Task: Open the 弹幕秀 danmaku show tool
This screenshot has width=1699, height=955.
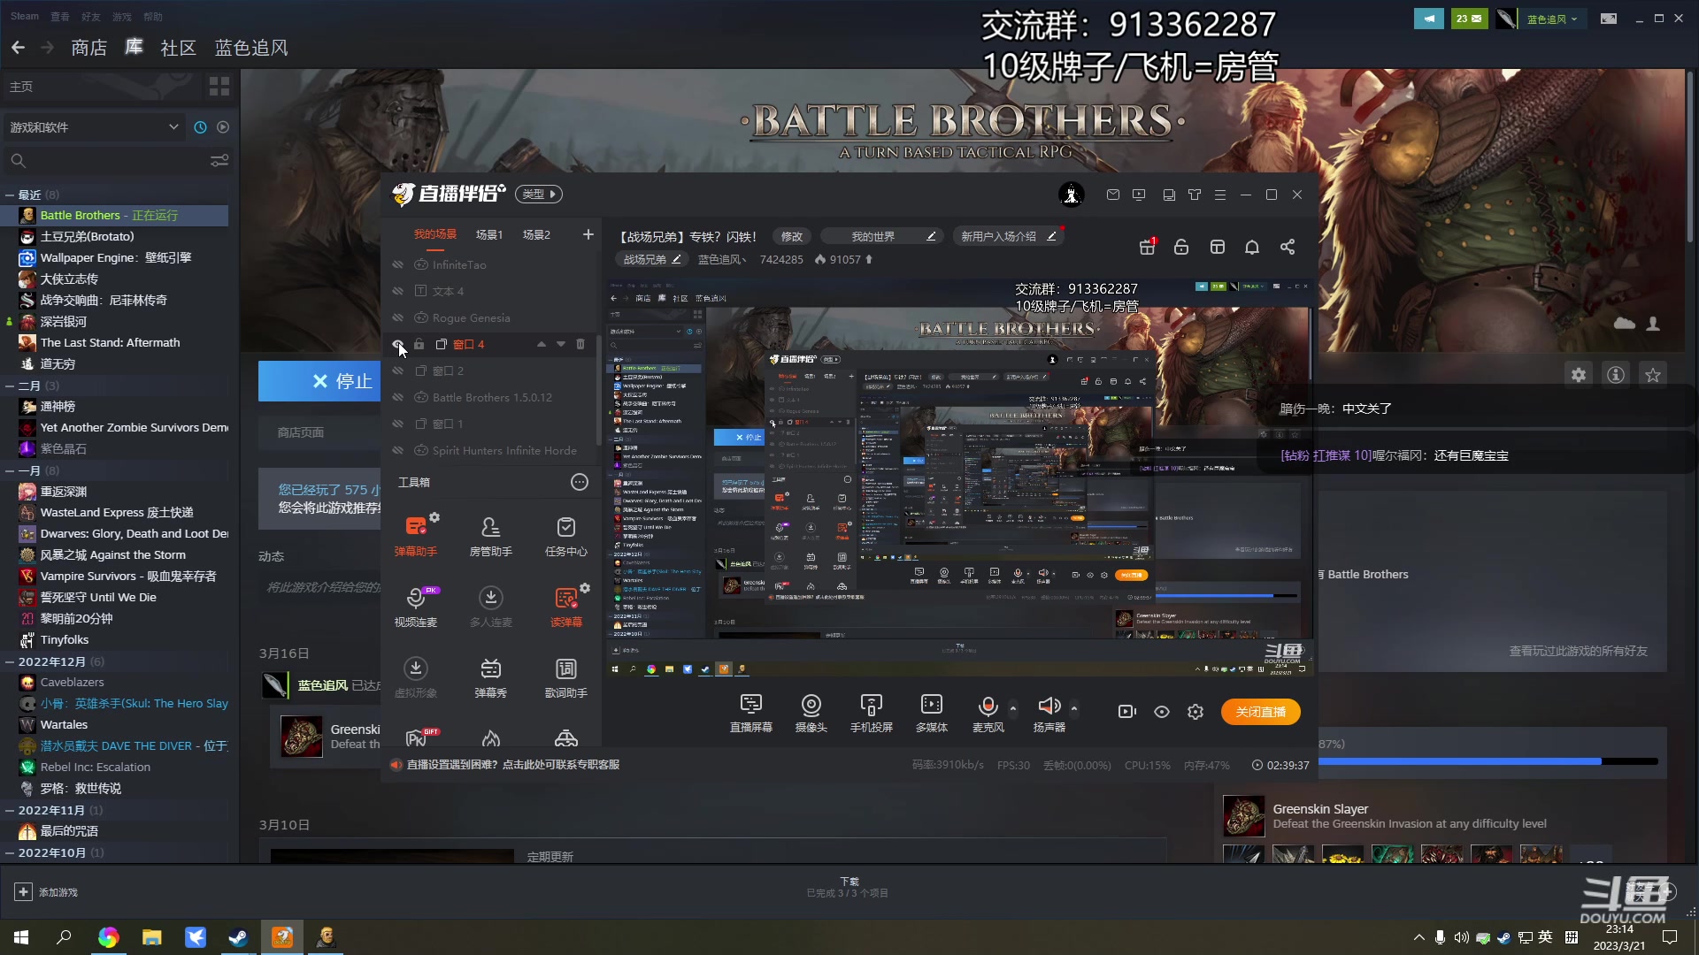Action: point(490,676)
